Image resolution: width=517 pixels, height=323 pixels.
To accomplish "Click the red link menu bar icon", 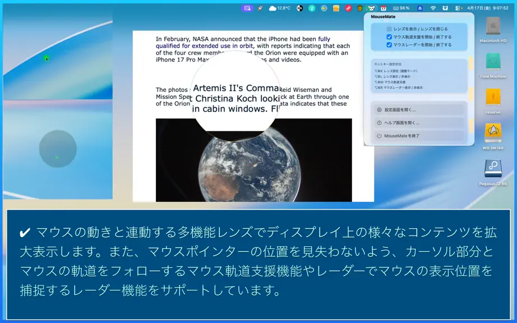I will 348,8.
